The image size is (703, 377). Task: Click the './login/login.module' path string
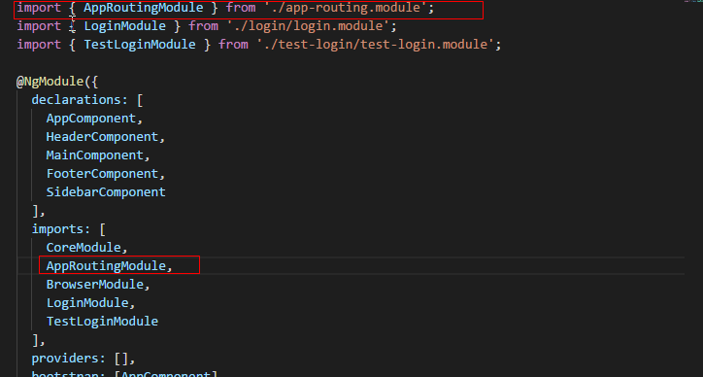(x=308, y=26)
